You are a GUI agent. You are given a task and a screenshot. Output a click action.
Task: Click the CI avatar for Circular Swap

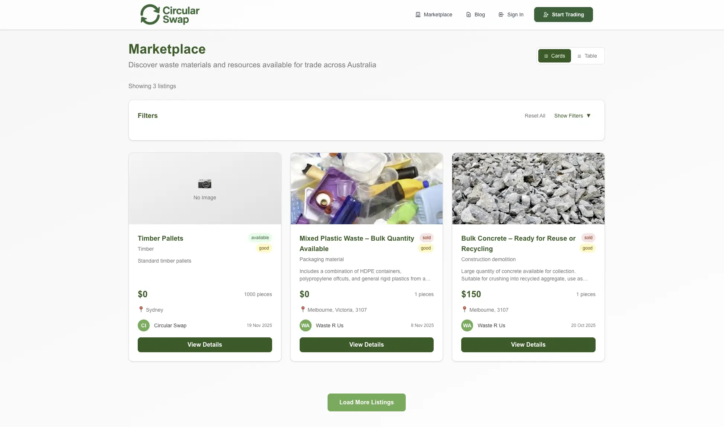[x=144, y=325]
